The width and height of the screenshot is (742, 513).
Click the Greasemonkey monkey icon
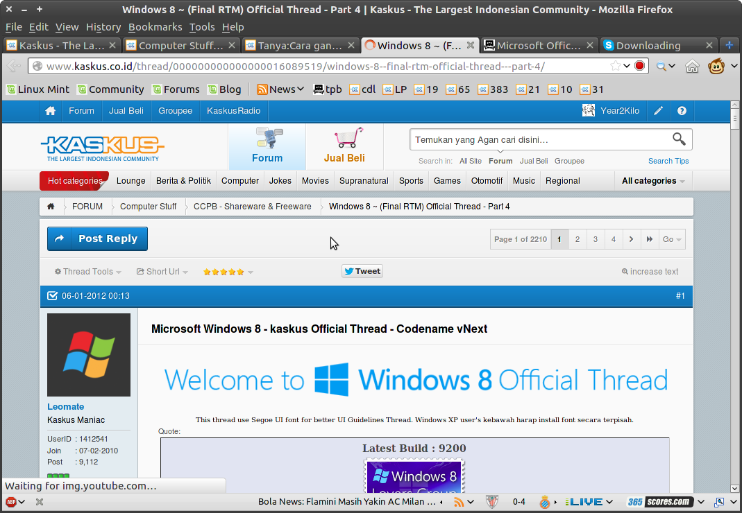[x=716, y=66]
